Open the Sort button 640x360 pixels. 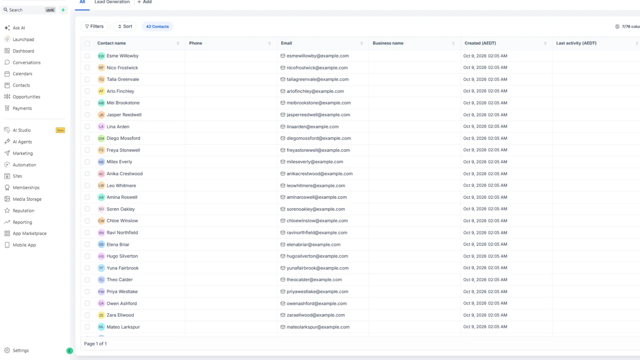pyautogui.click(x=125, y=26)
